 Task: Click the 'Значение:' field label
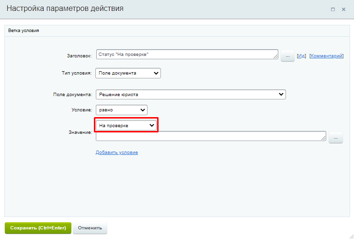click(x=80, y=132)
